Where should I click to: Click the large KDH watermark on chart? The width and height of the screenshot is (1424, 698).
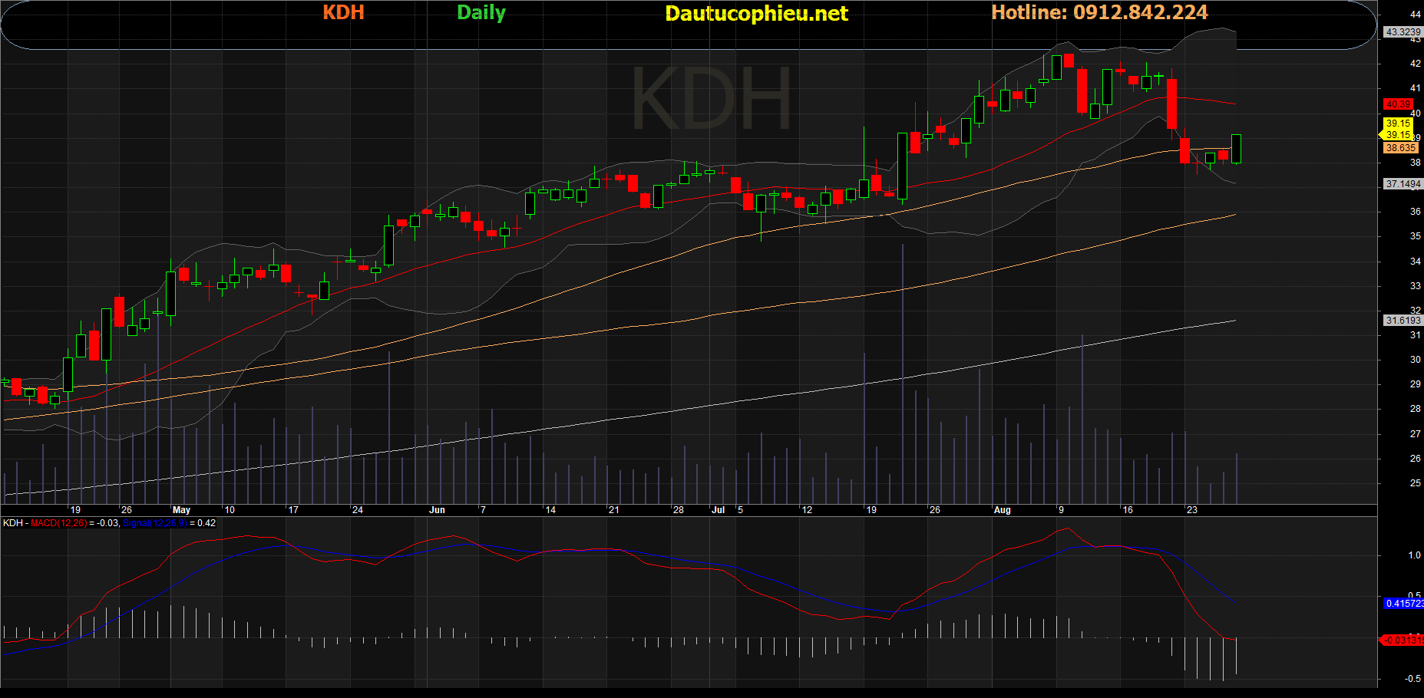tap(711, 100)
